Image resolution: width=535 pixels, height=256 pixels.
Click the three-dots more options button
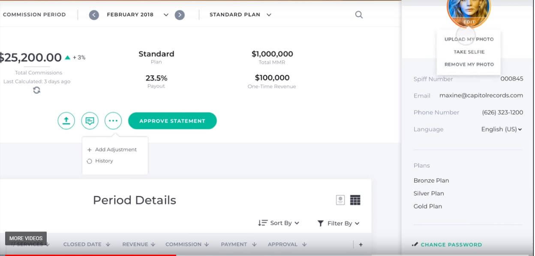tap(113, 121)
